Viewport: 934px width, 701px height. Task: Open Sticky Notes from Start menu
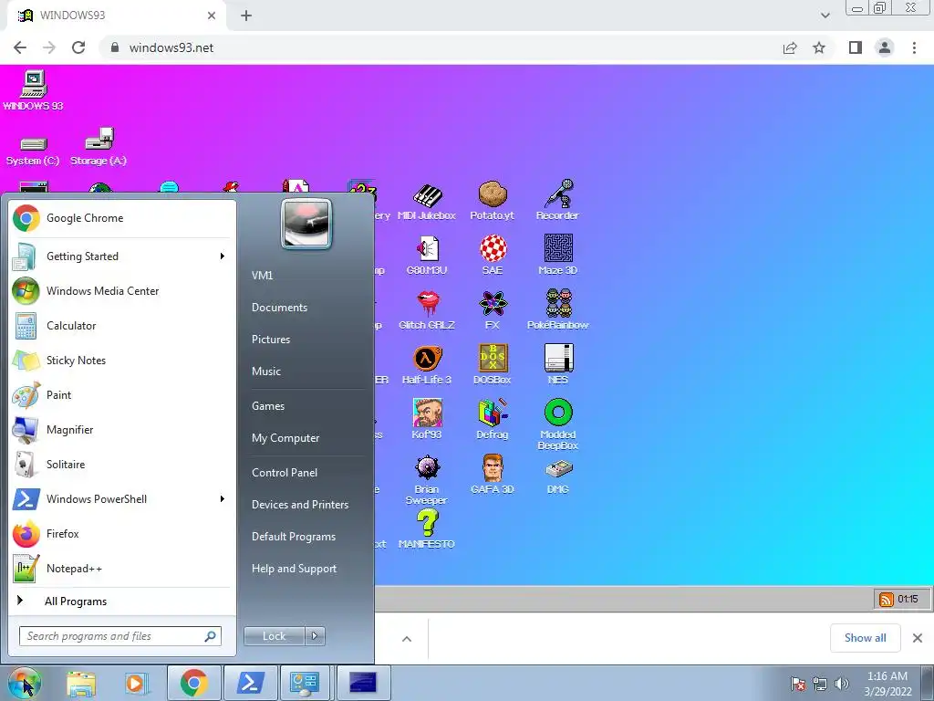(121, 360)
